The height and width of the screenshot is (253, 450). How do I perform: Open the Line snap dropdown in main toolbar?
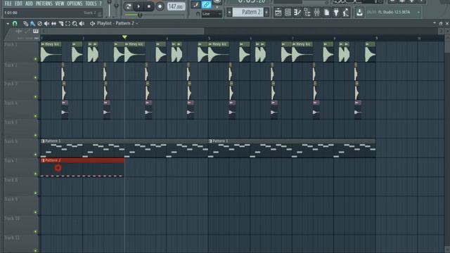[x=212, y=14]
